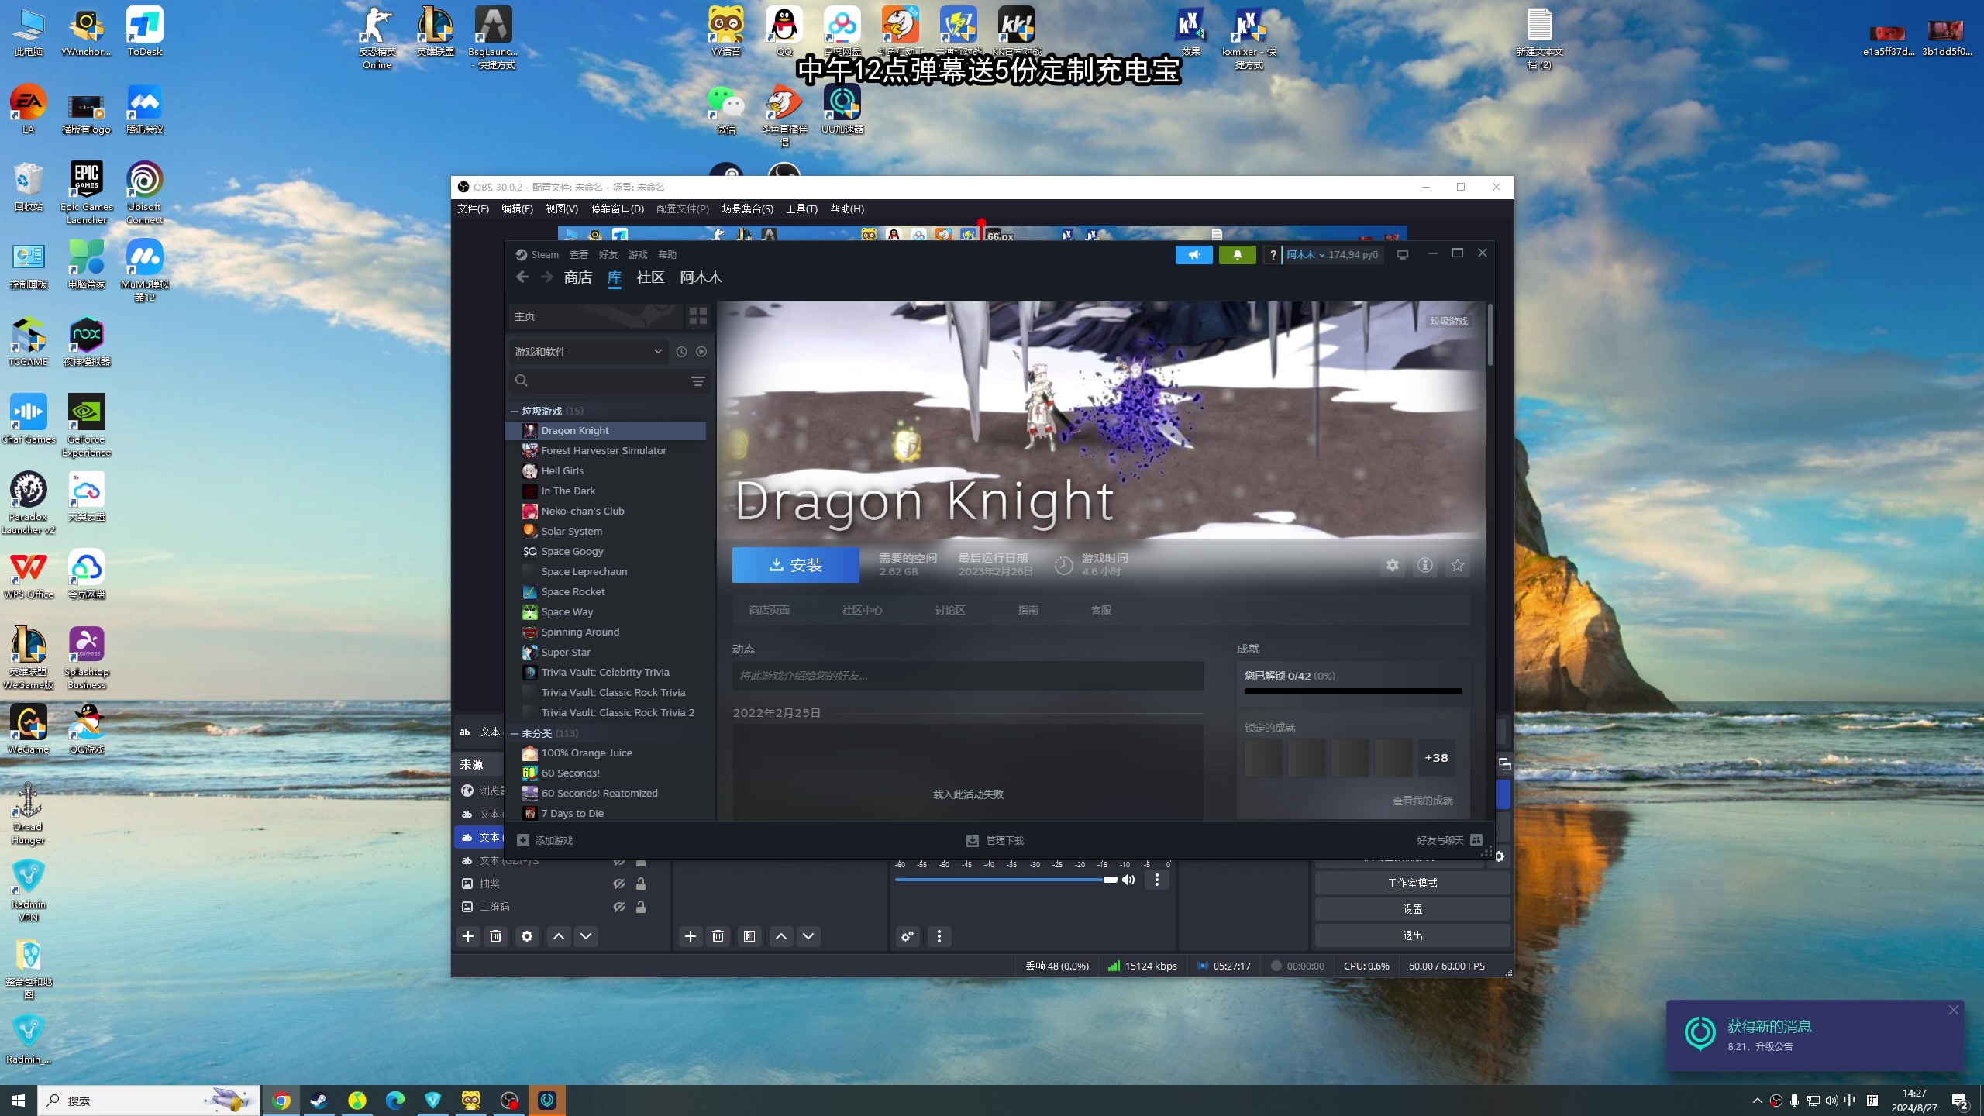Select Steam 社区 tab on Dragon Knight
Image resolution: width=1984 pixels, height=1116 pixels.
pos(861,609)
